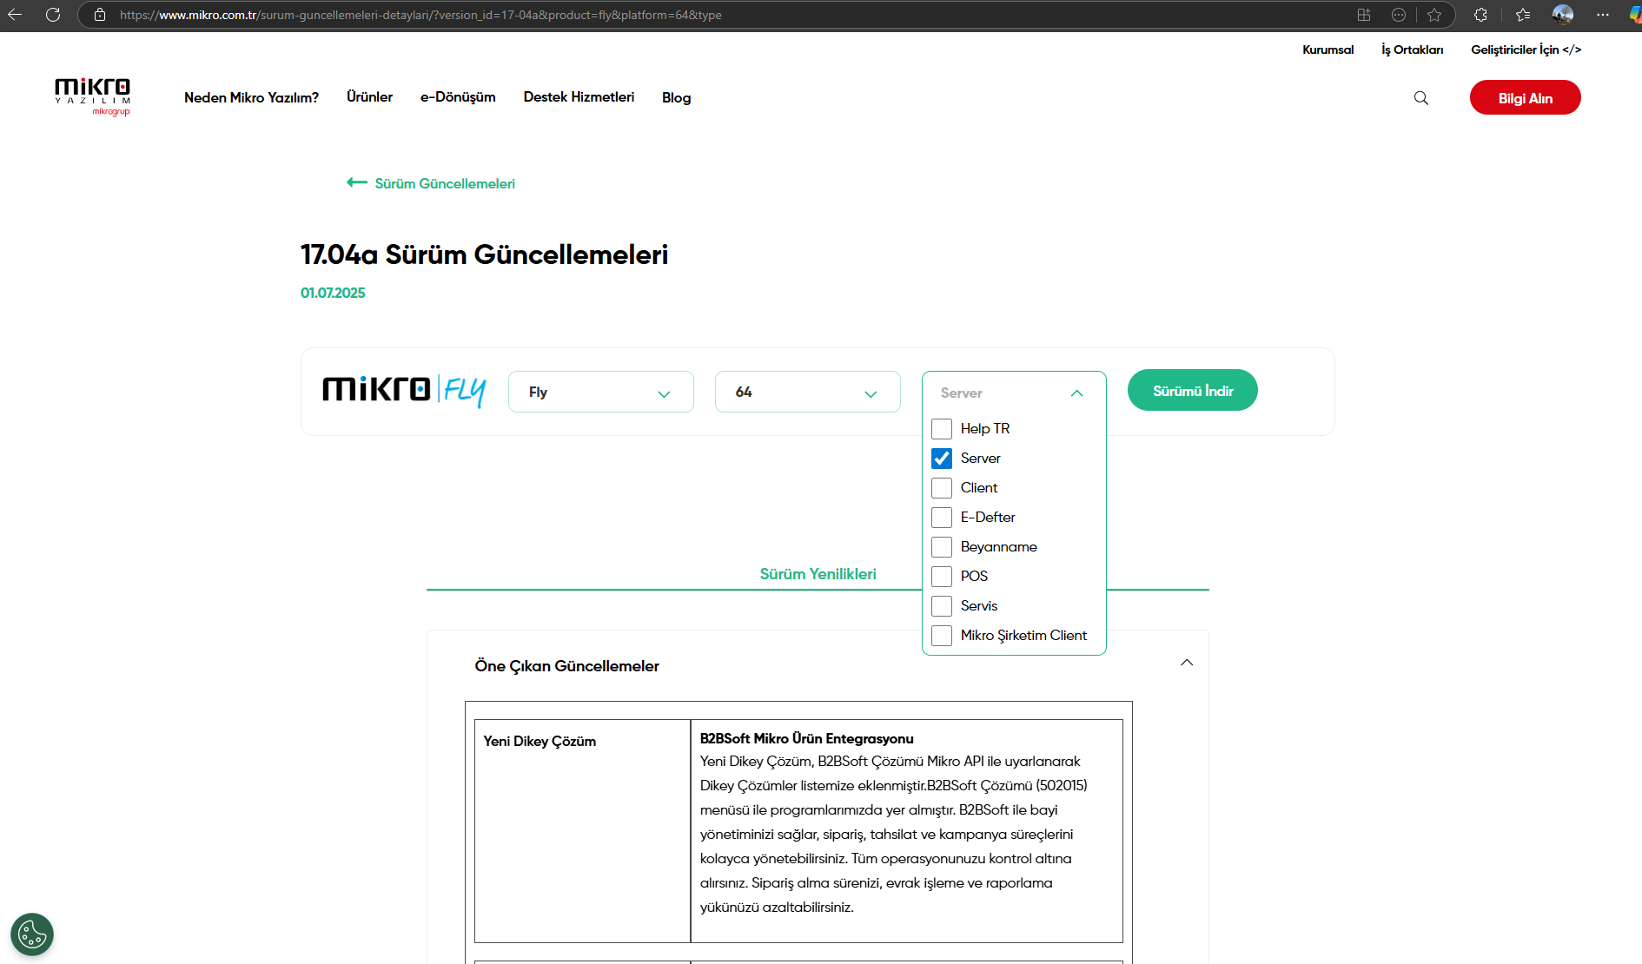The image size is (1642, 964).
Task: Open Geliştiriciler İçin link
Action: 1526,50
